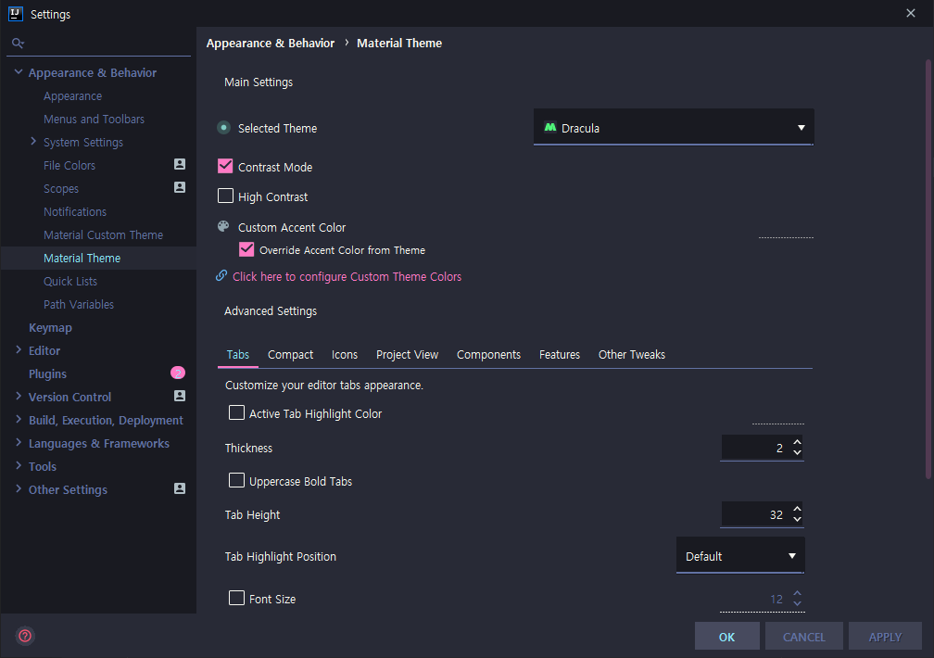
Task: Click the CANCEL button
Action: pos(803,637)
